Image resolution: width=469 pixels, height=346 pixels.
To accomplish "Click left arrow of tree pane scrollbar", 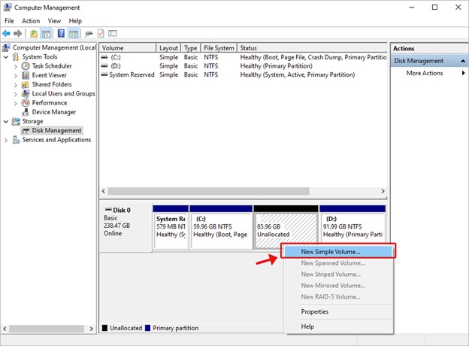I will pyautogui.click(x=5, y=329).
